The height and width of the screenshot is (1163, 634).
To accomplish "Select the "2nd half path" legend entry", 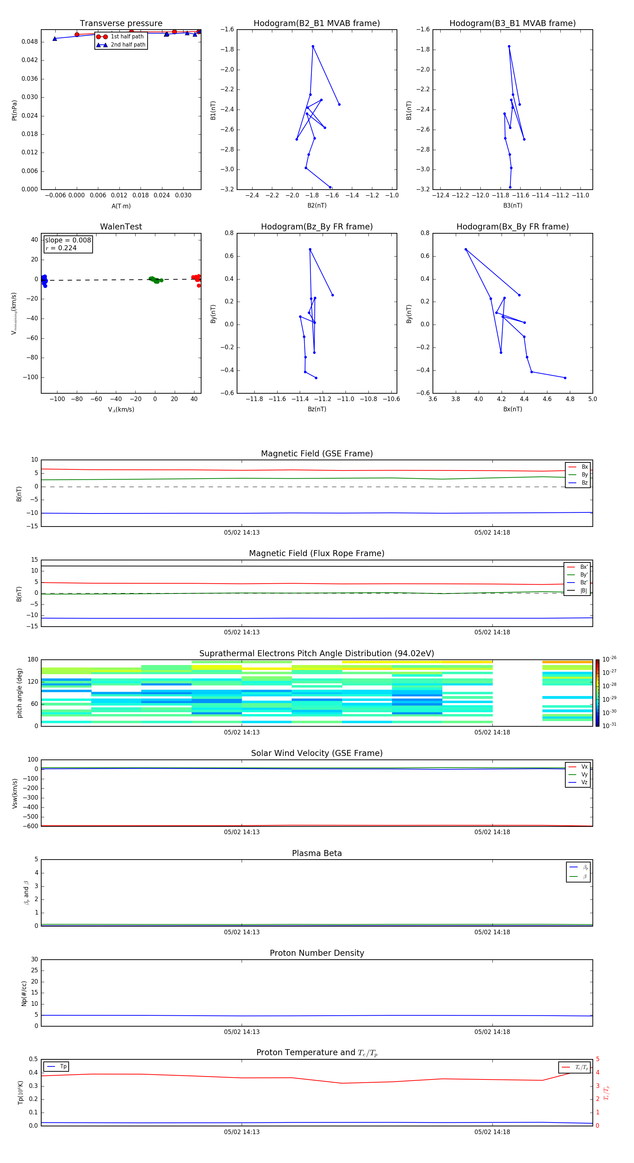I will pos(120,45).
